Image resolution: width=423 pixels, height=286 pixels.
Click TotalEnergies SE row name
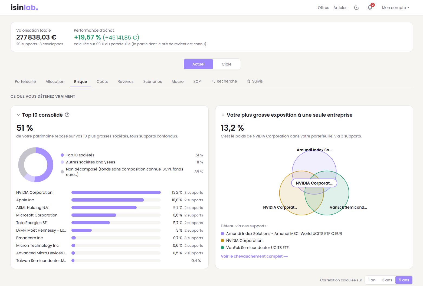(31, 223)
